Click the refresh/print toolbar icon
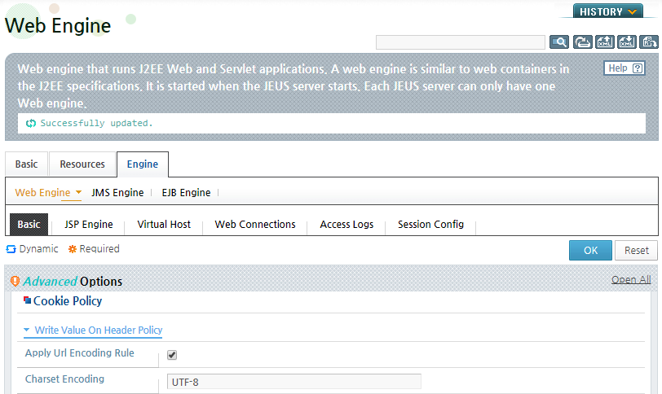 583,42
